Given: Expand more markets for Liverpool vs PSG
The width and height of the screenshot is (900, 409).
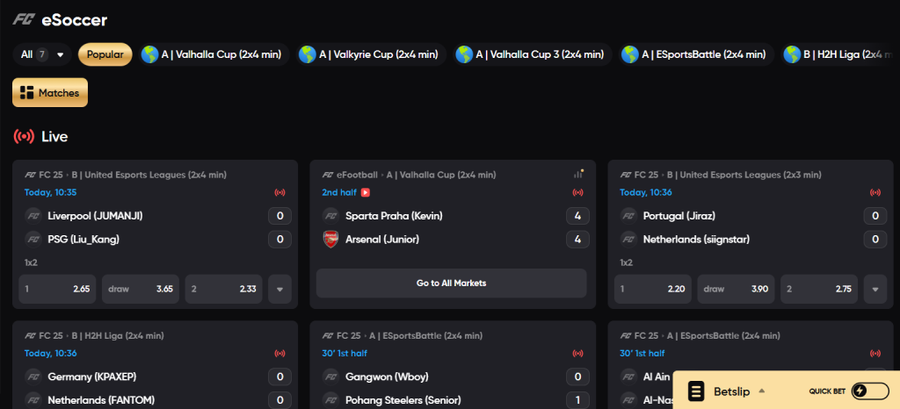Looking at the screenshot, I should point(279,290).
